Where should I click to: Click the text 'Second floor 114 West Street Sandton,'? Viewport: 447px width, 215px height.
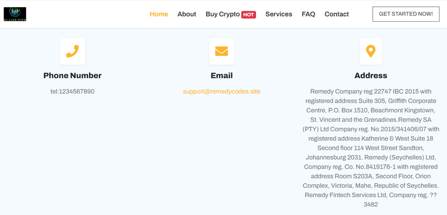coord(370,148)
